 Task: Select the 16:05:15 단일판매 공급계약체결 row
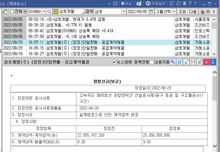[x=107, y=48]
